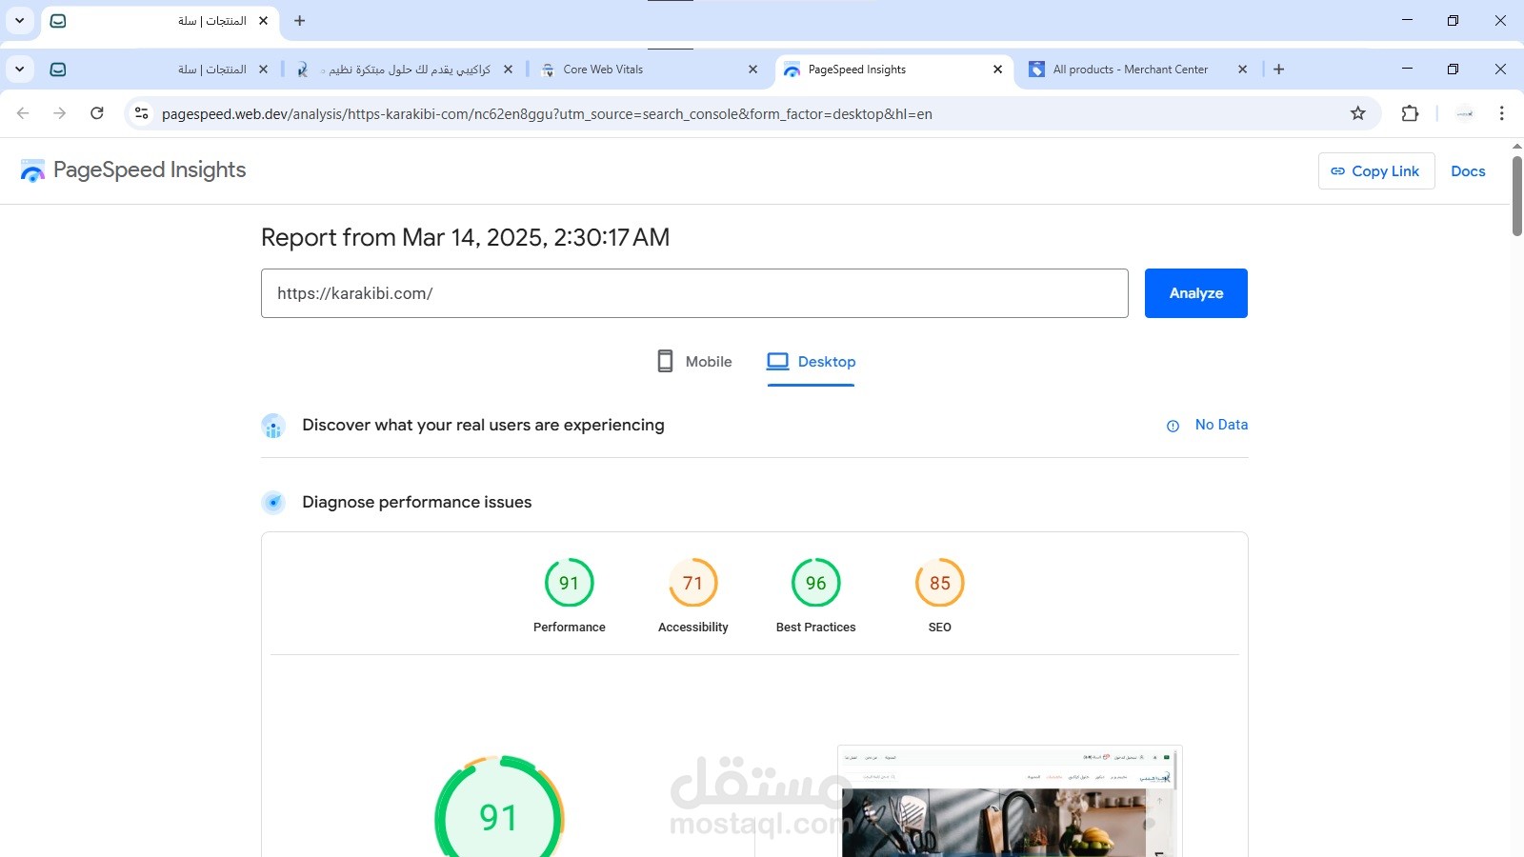
Task: Open the tab search dropdown in front window
Action: coord(19,70)
